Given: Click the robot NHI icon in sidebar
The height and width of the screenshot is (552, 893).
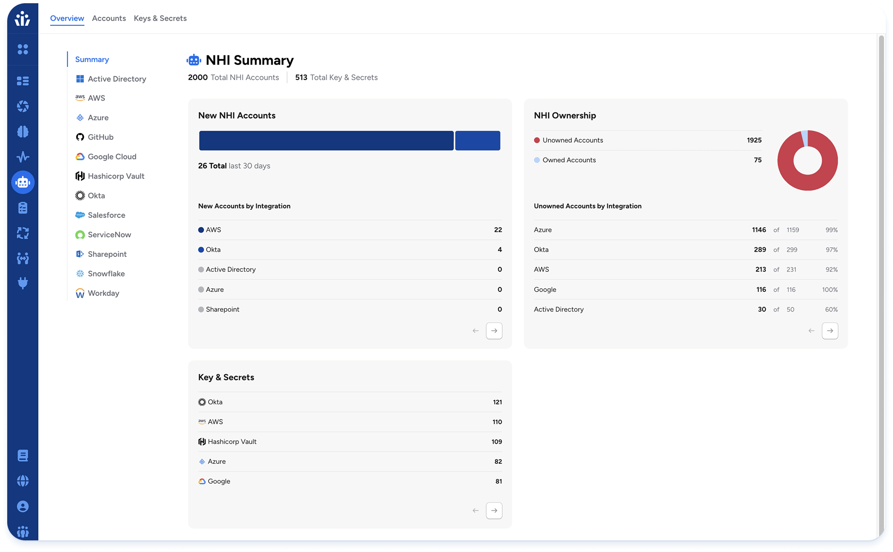Looking at the screenshot, I should click(23, 182).
